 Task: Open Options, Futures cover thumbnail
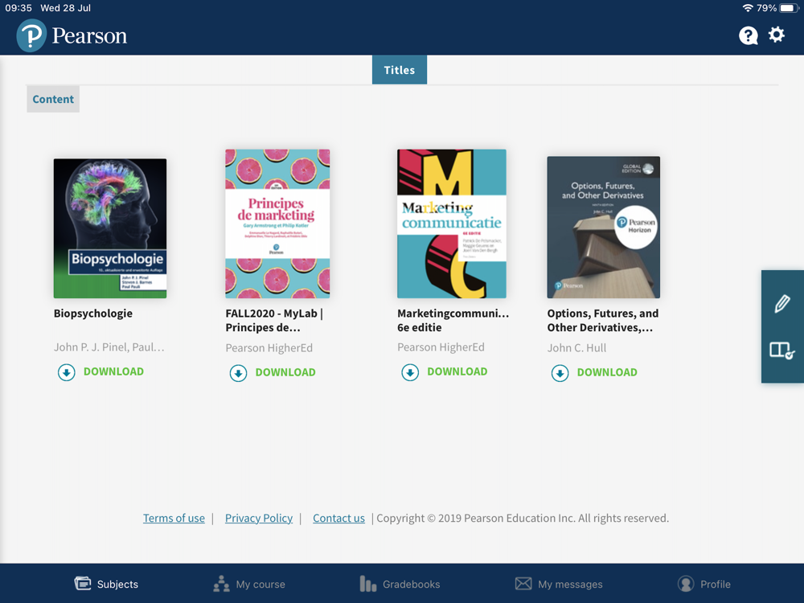tap(604, 228)
